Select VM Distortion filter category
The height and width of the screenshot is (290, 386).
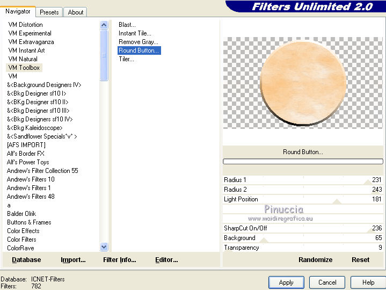point(26,25)
